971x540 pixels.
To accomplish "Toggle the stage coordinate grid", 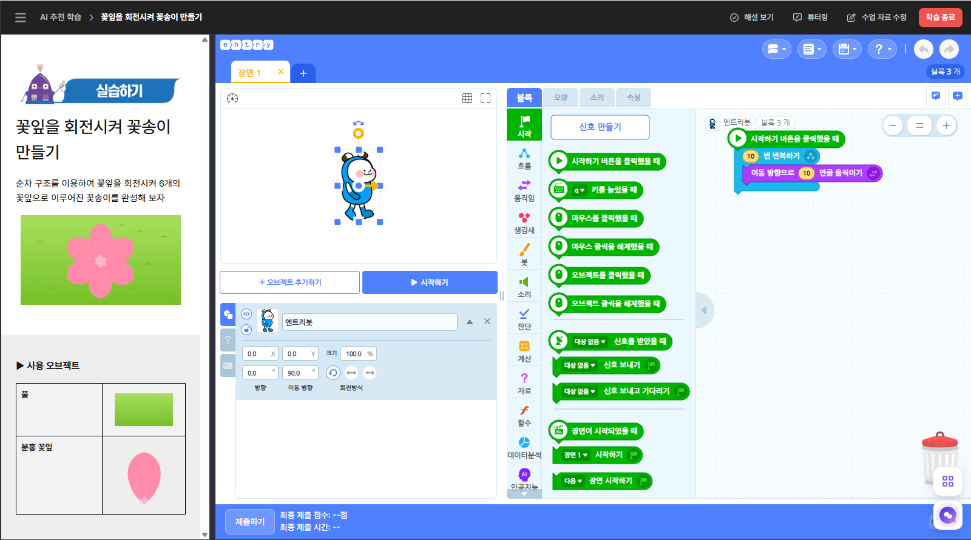I will click(467, 98).
